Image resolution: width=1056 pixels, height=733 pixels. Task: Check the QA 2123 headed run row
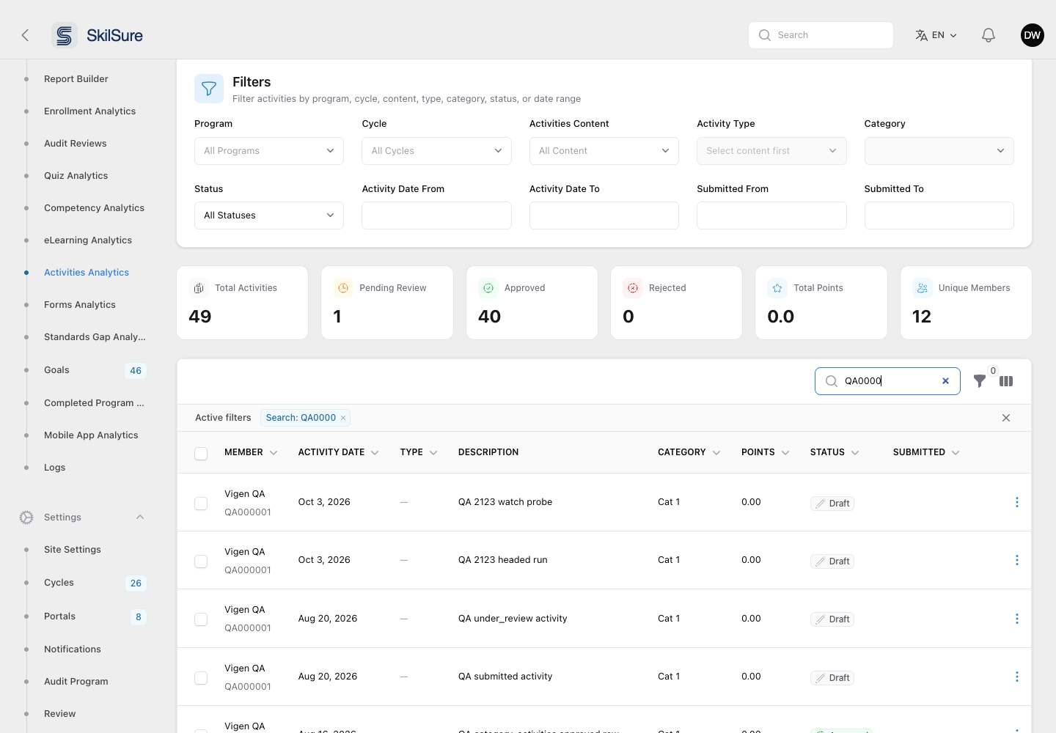[201, 561]
